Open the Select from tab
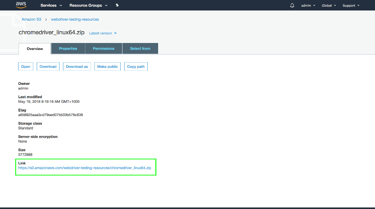Viewport: 375px width, 209px height. point(140,49)
